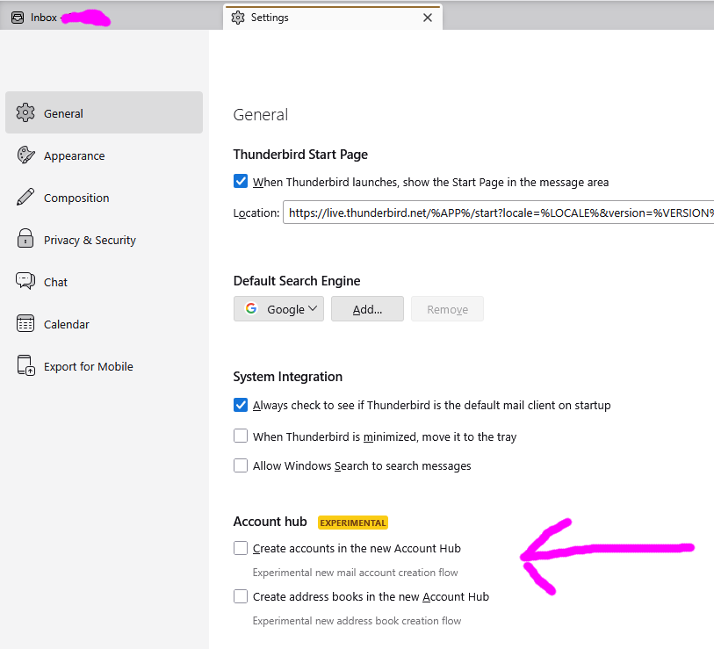This screenshot has width=714, height=649.
Task: Click the Appearance palette icon
Action: [25, 155]
